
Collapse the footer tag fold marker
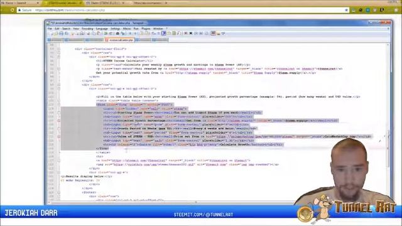coord(58,192)
